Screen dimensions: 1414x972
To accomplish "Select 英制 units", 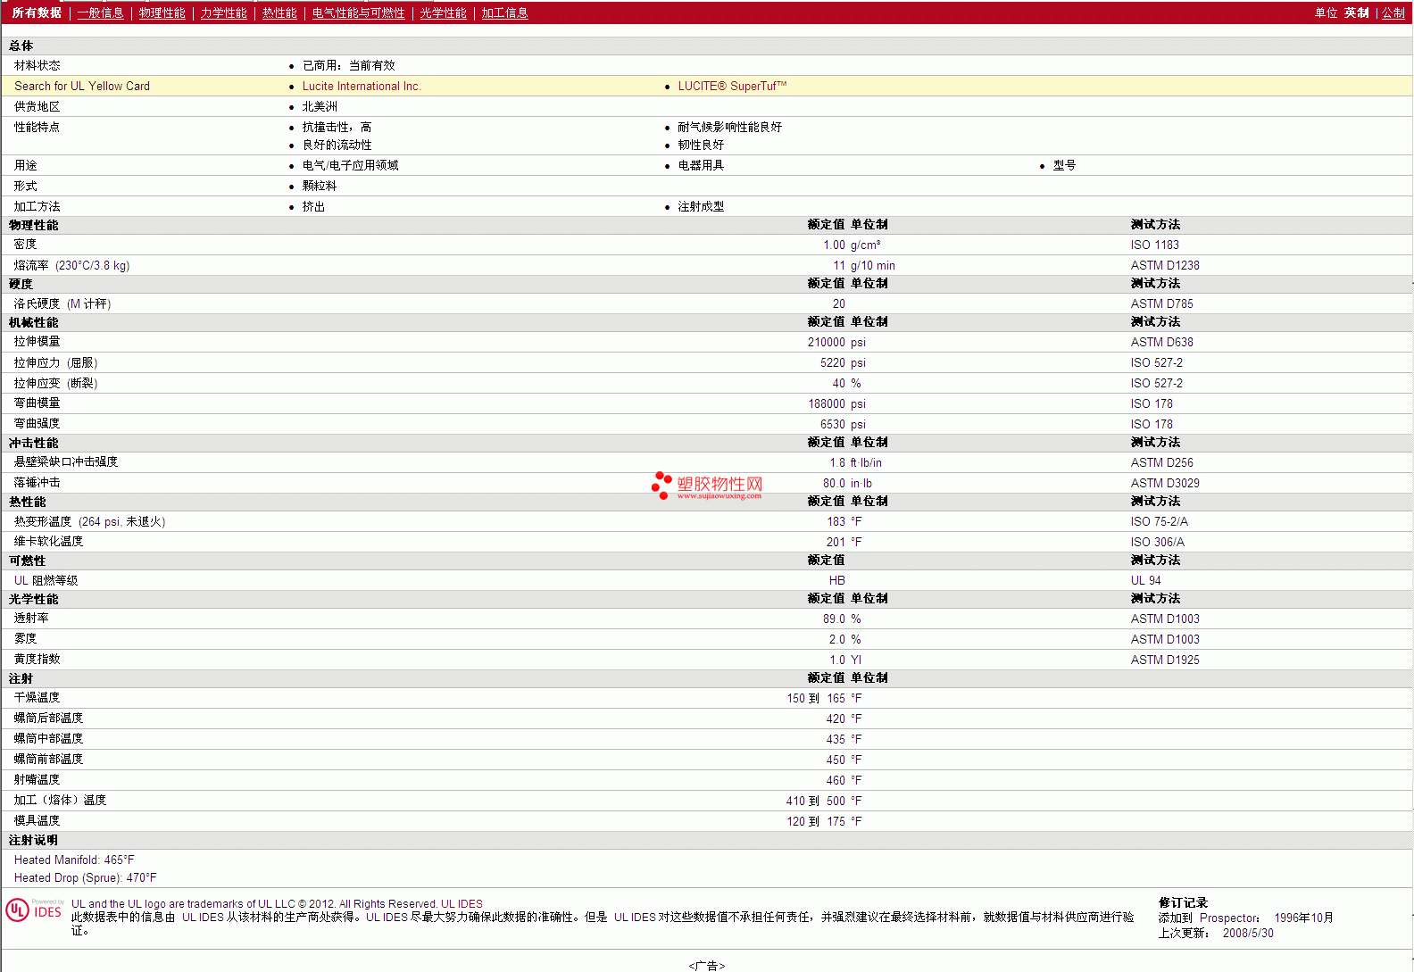I will click(x=1357, y=12).
